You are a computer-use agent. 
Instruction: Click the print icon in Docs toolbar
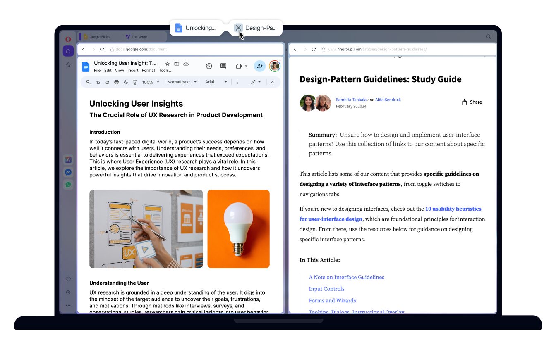[117, 82]
